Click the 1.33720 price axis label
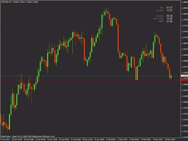This screenshot has height=141, width=188. pos(185,108)
